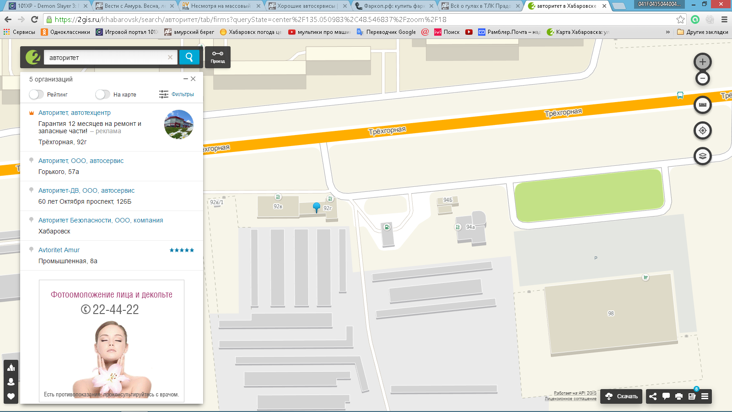Screen dimensions: 732x412
Task: Open the ruler measurement tool
Action: 702,105
